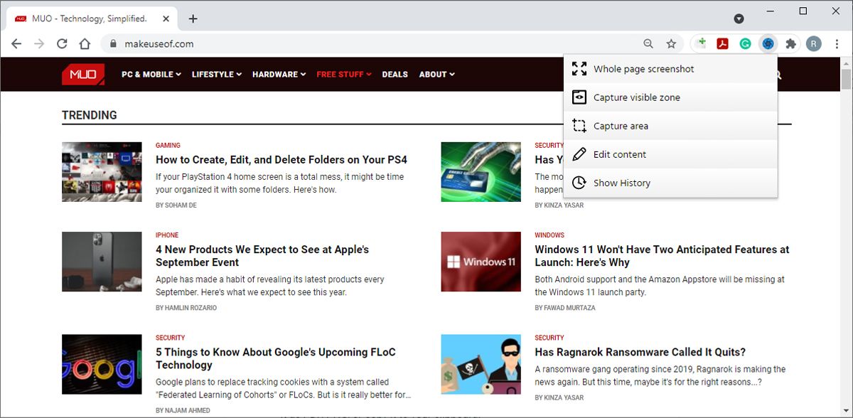The width and height of the screenshot is (853, 418).
Task: Expand the LIFESTYLE menu
Action: pyautogui.click(x=217, y=74)
